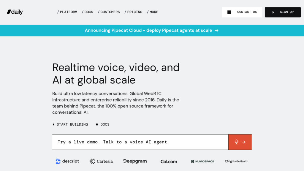Click the arrow on Pipecat Cloud announcement
This screenshot has width=304, height=171.
click(x=217, y=30)
